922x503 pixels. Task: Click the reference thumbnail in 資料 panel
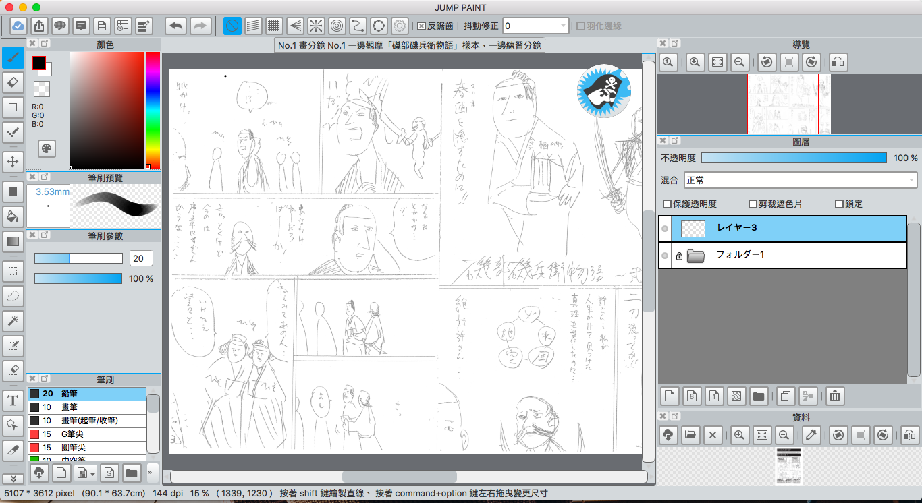788,466
